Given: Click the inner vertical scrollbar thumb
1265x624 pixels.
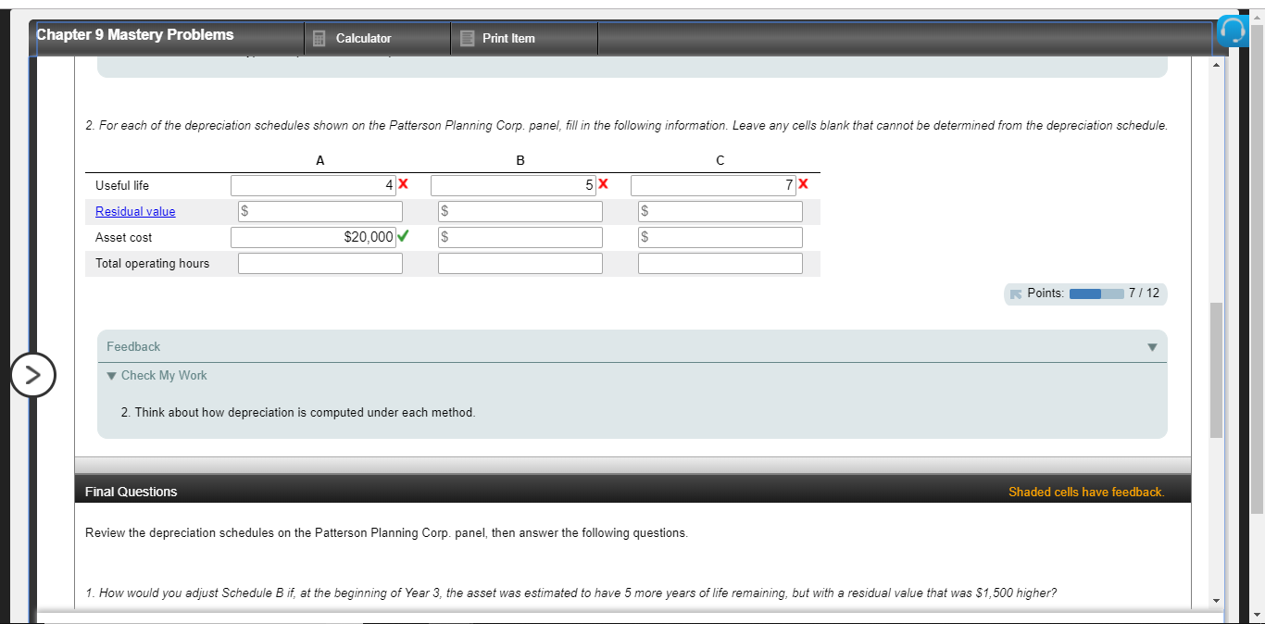Looking at the screenshot, I should pos(1217,369).
